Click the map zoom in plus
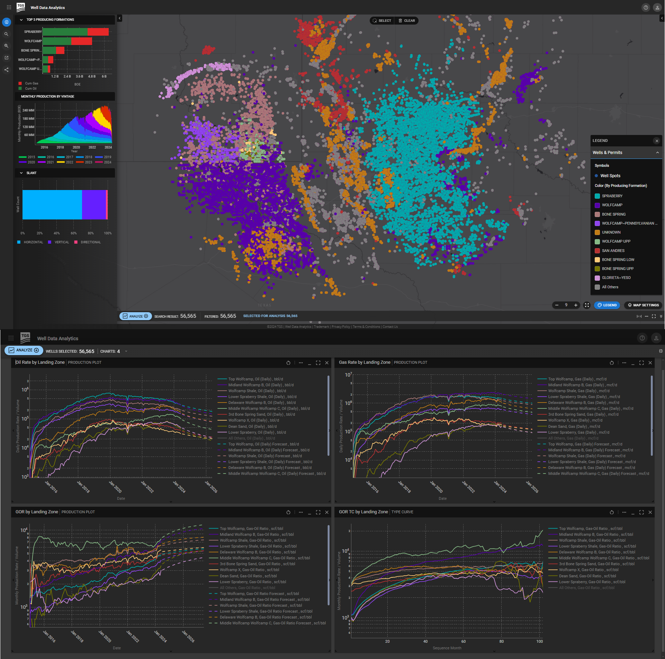This screenshot has height=659, width=665. tap(576, 305)
